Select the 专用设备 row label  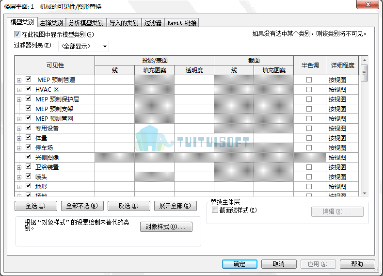click(x=47, y=129)
